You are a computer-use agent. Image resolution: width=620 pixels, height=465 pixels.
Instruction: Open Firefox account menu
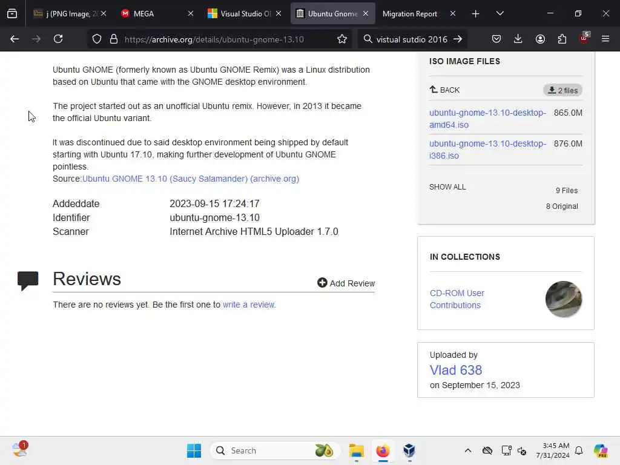point(540,39)
